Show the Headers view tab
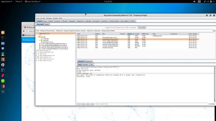This screenshot has height=121, width=216. click(x=85, y=65)
